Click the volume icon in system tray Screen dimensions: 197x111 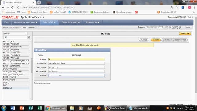point(181,108)
